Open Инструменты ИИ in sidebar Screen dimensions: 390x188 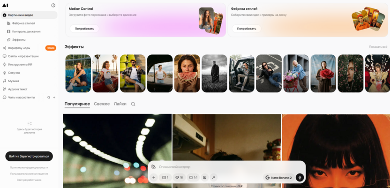(20, 64)
